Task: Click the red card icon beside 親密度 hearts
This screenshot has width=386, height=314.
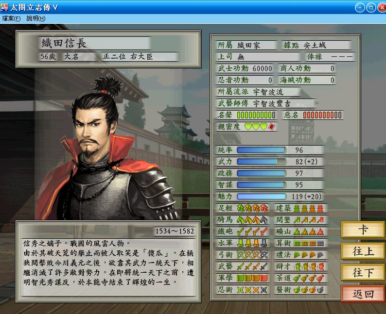Action: point(271,127)
